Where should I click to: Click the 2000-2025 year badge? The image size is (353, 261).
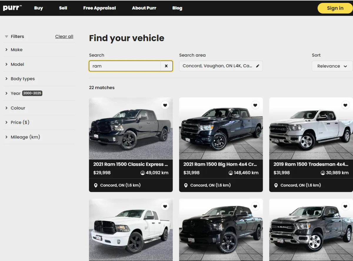32,93
